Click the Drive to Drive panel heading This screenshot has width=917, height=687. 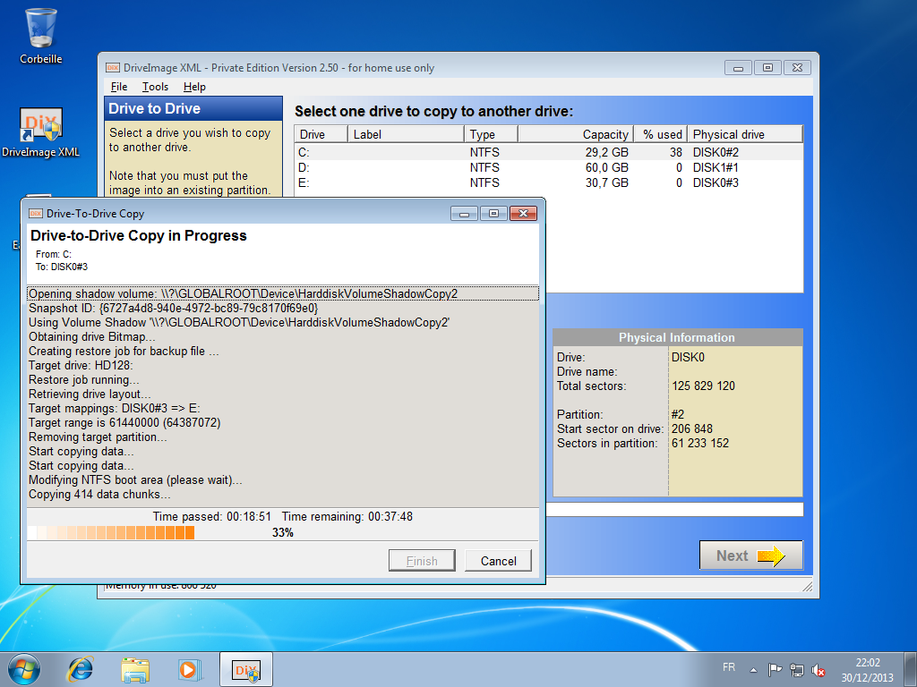(193, 108)
